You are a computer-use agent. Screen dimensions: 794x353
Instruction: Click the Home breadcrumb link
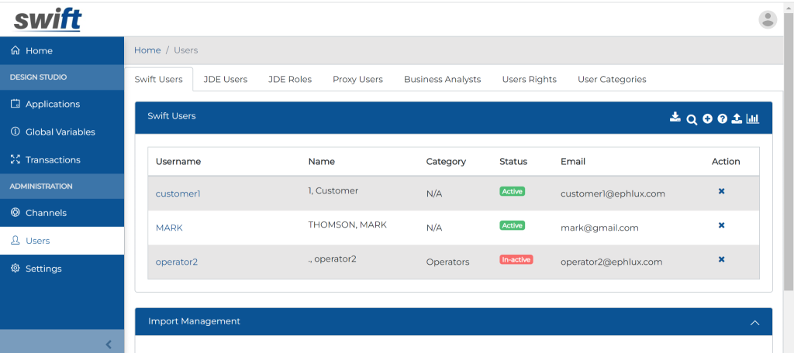(147, 50)
